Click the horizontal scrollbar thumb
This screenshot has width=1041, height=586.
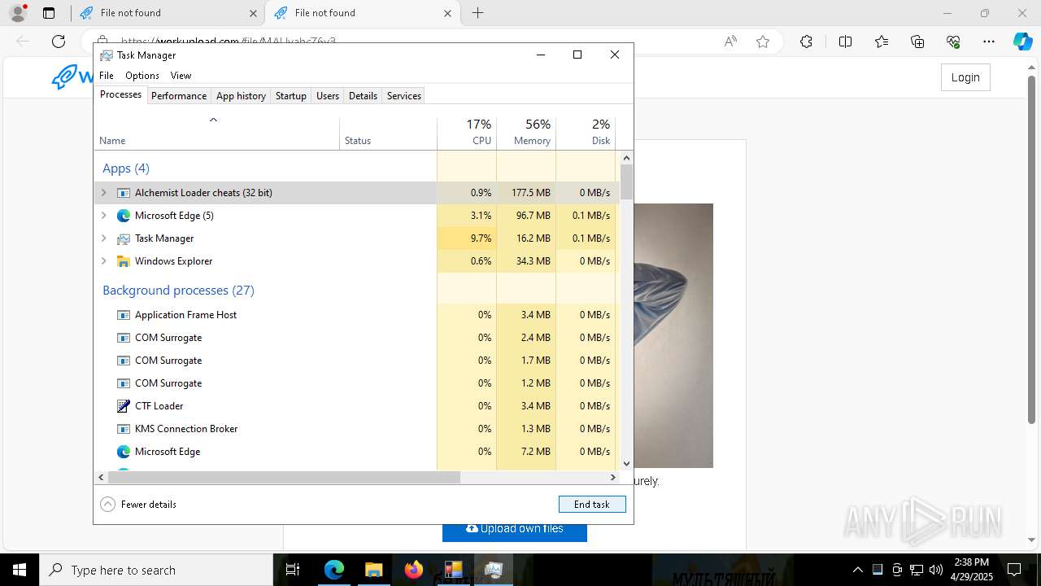pyautogui.click(x=283, y=478)
